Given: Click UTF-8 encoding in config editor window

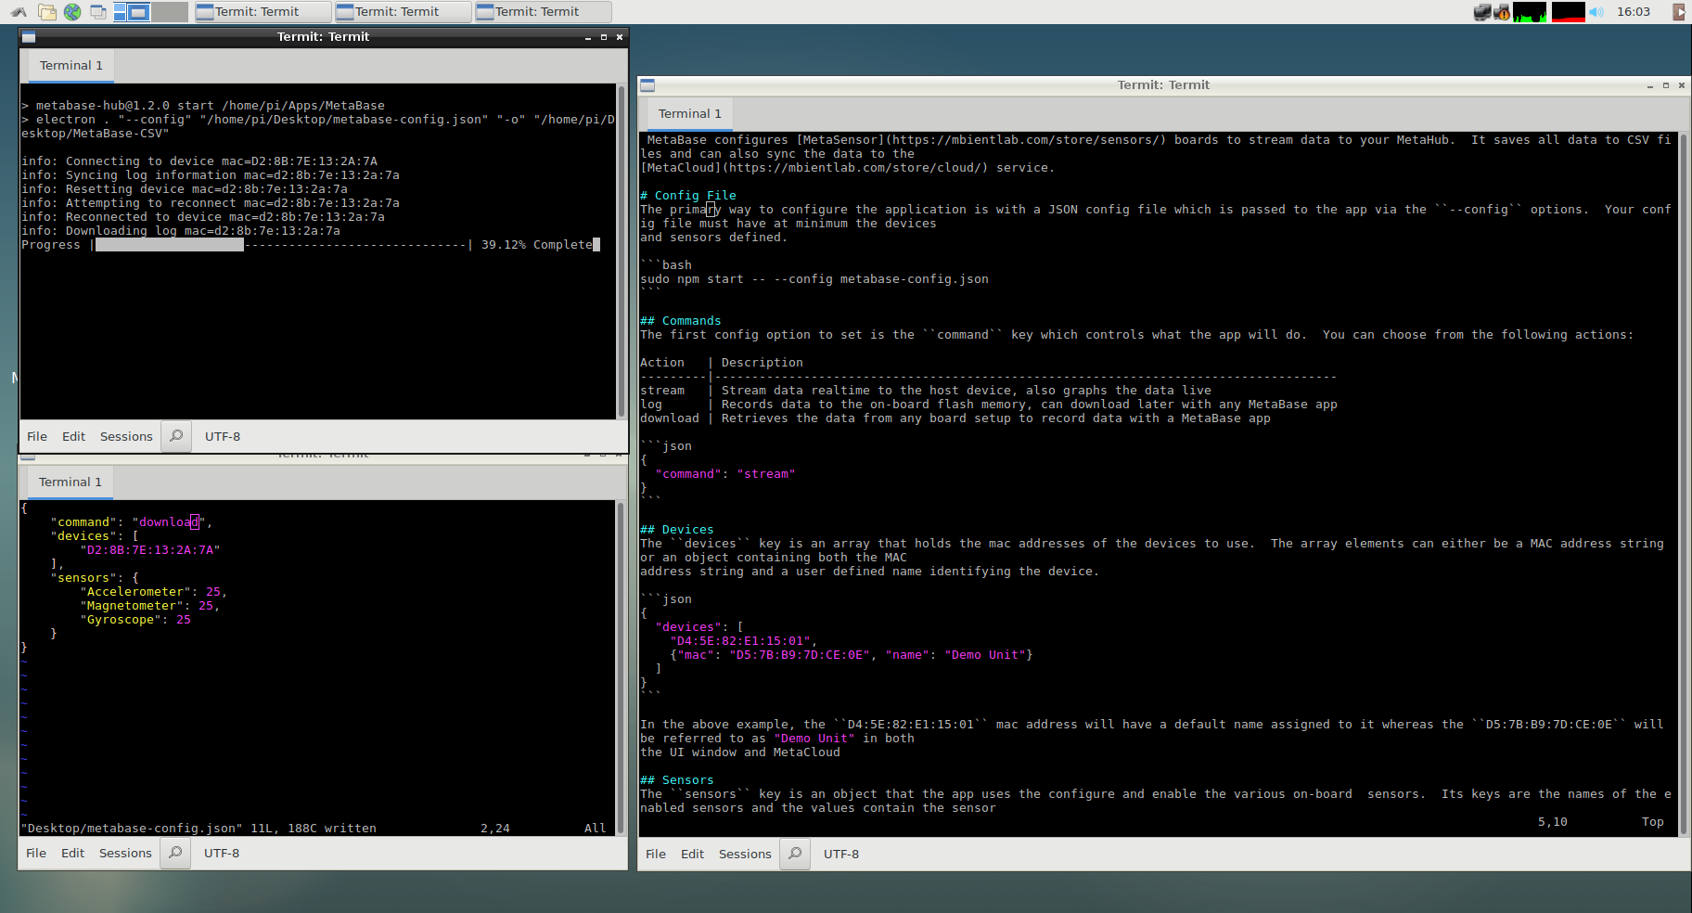Looking at the screenshot, I should 222,853.
